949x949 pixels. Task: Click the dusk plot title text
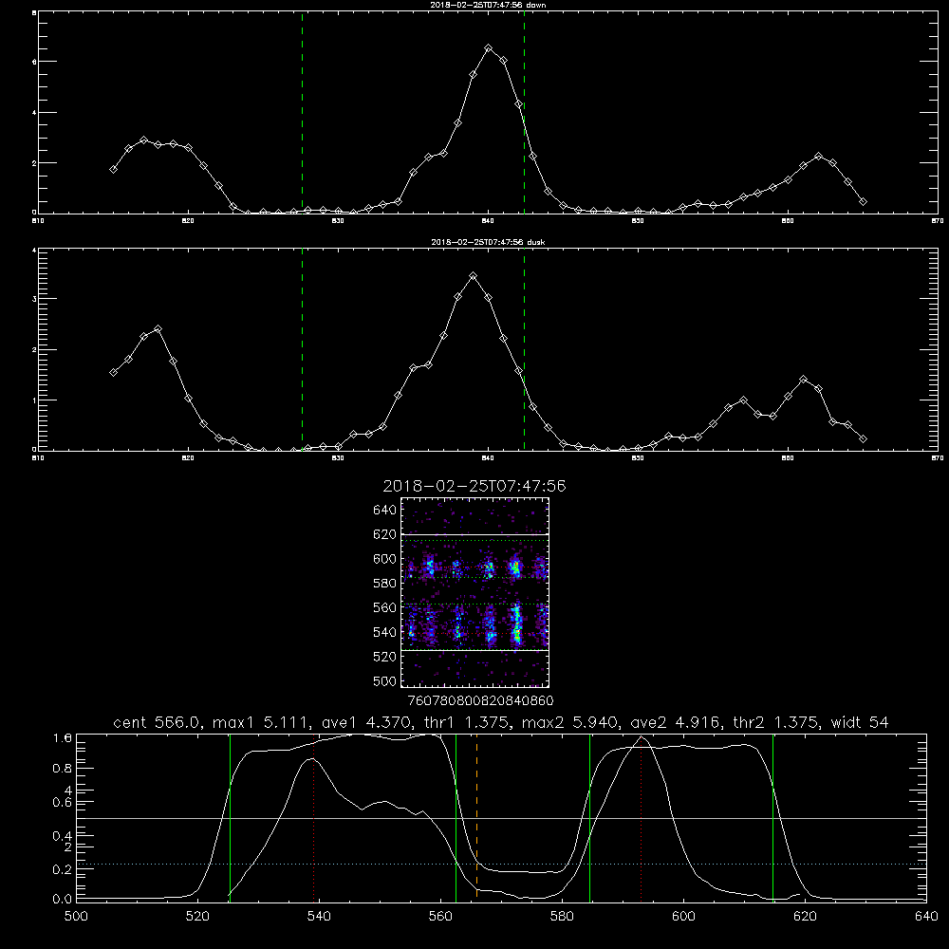488,242
